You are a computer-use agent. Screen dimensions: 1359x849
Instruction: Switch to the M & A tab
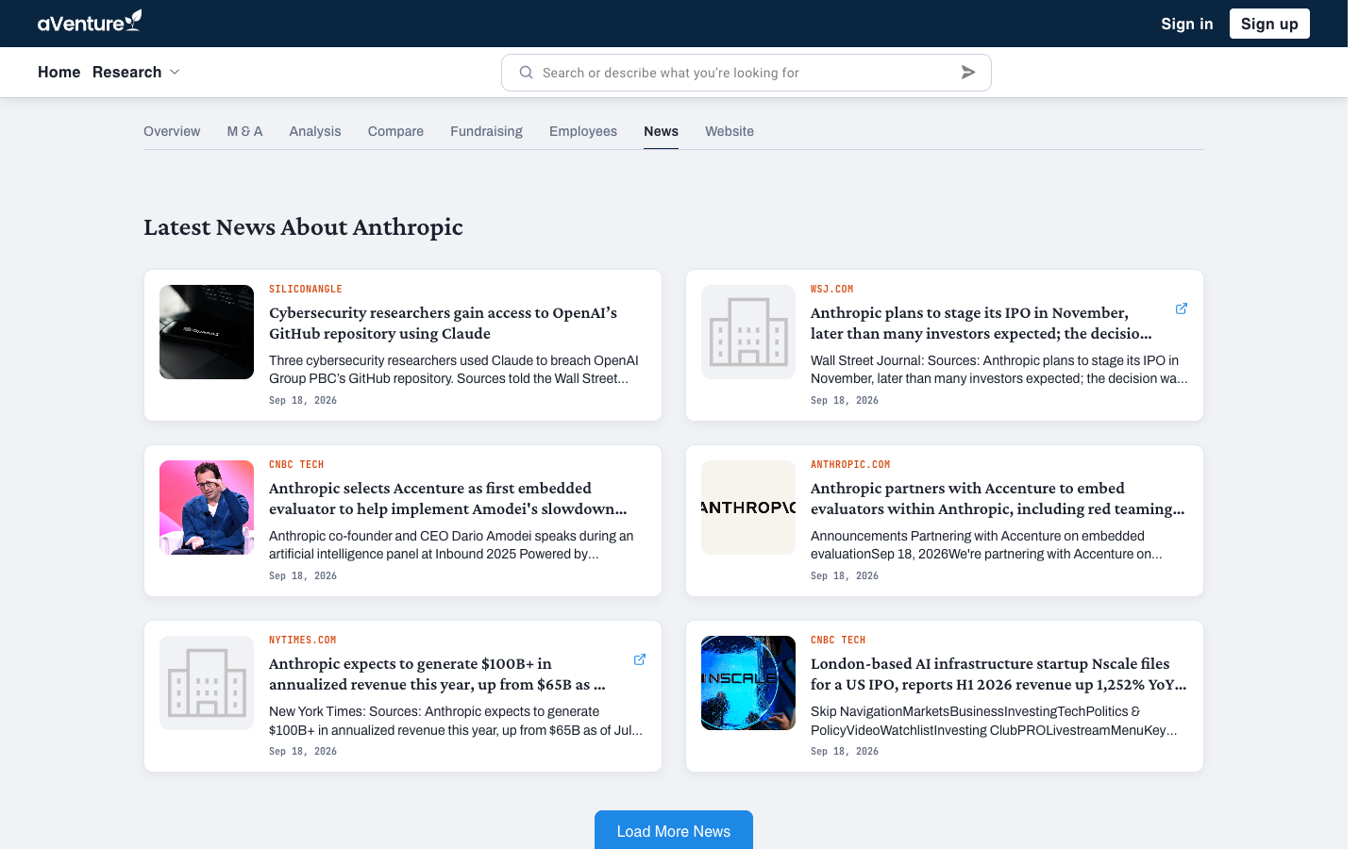(244, 131)
